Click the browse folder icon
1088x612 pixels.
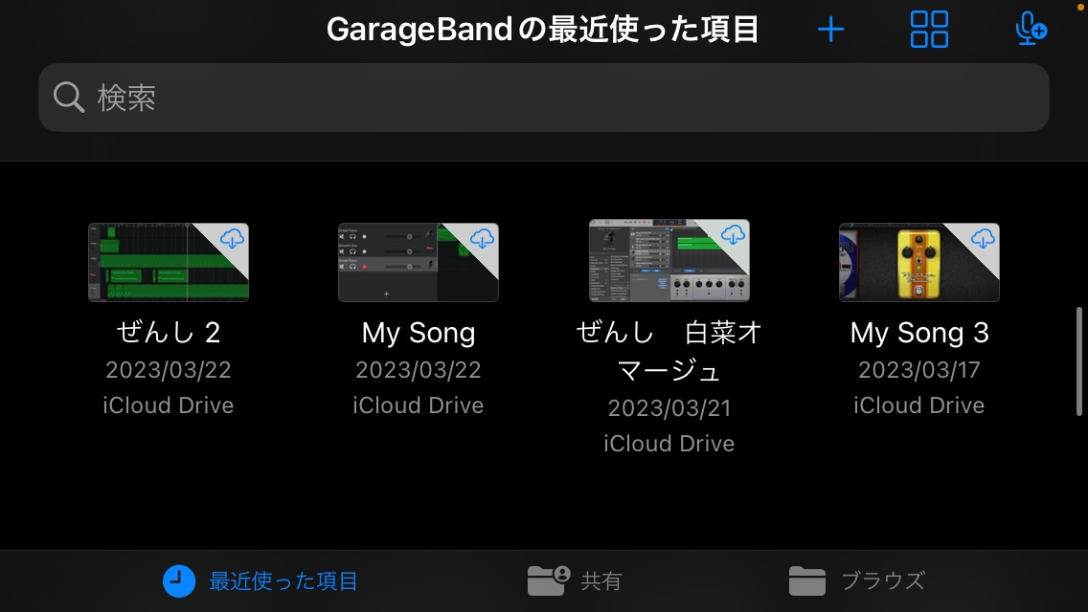coord(807,580)
